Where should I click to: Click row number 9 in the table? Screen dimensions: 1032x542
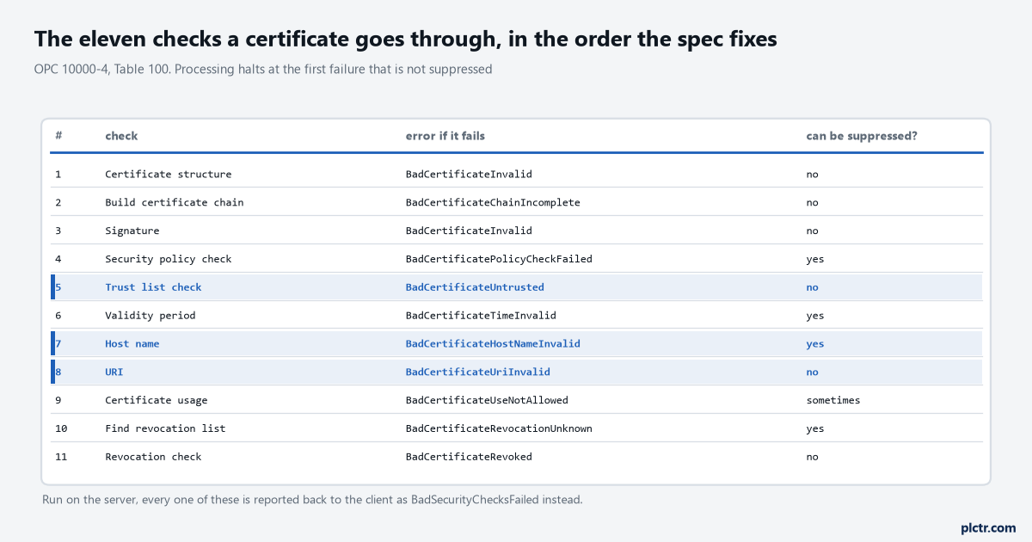click(58, 401)
